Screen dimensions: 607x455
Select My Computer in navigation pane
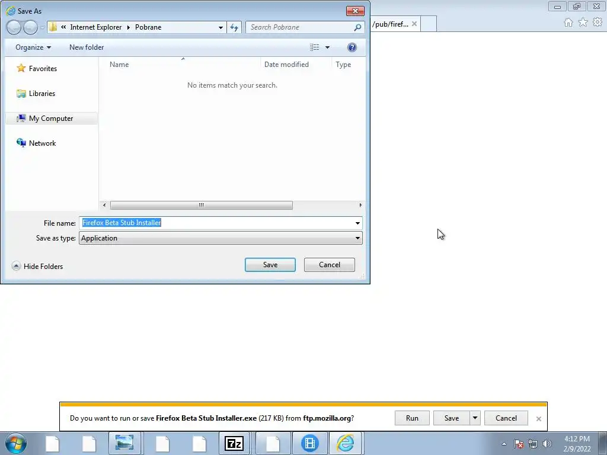click(x=52, y=118)
